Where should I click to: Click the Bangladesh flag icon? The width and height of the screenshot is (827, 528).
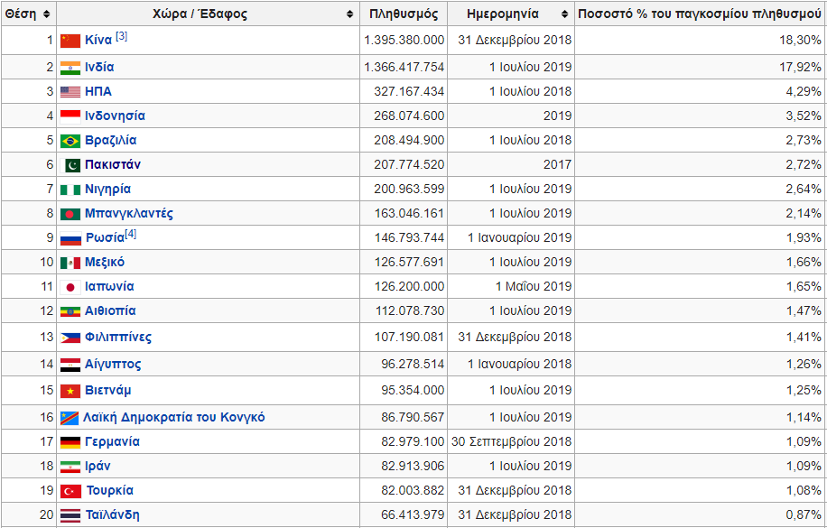pyautogui.click(x=70, y=214)
